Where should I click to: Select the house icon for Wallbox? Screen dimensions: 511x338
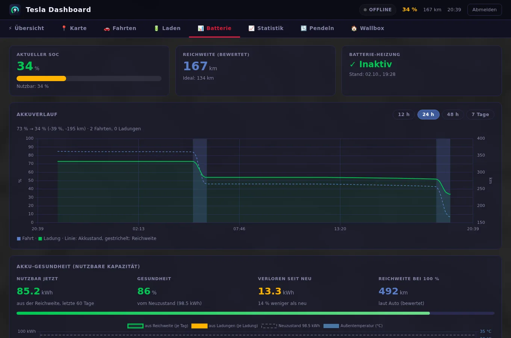(x=354, y=28)
